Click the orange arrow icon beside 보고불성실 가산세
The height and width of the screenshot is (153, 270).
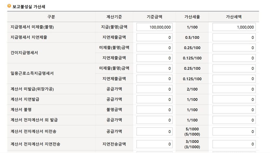[x=9, y=6]
